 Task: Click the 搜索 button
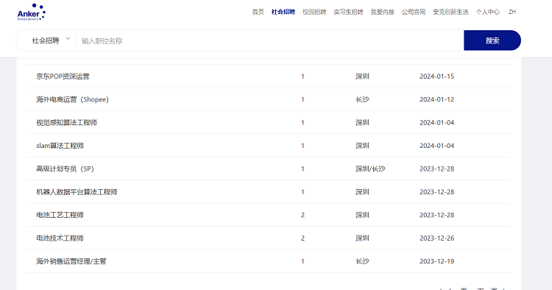click(492, 40)
